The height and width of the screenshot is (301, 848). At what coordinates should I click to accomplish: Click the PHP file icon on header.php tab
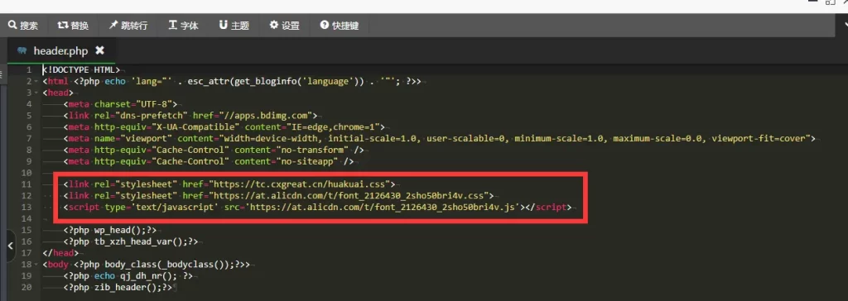pos(22,50)
